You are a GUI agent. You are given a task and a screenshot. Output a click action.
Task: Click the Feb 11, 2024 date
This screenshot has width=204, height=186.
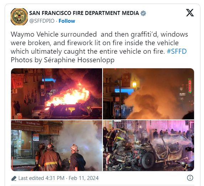(84, 178)
